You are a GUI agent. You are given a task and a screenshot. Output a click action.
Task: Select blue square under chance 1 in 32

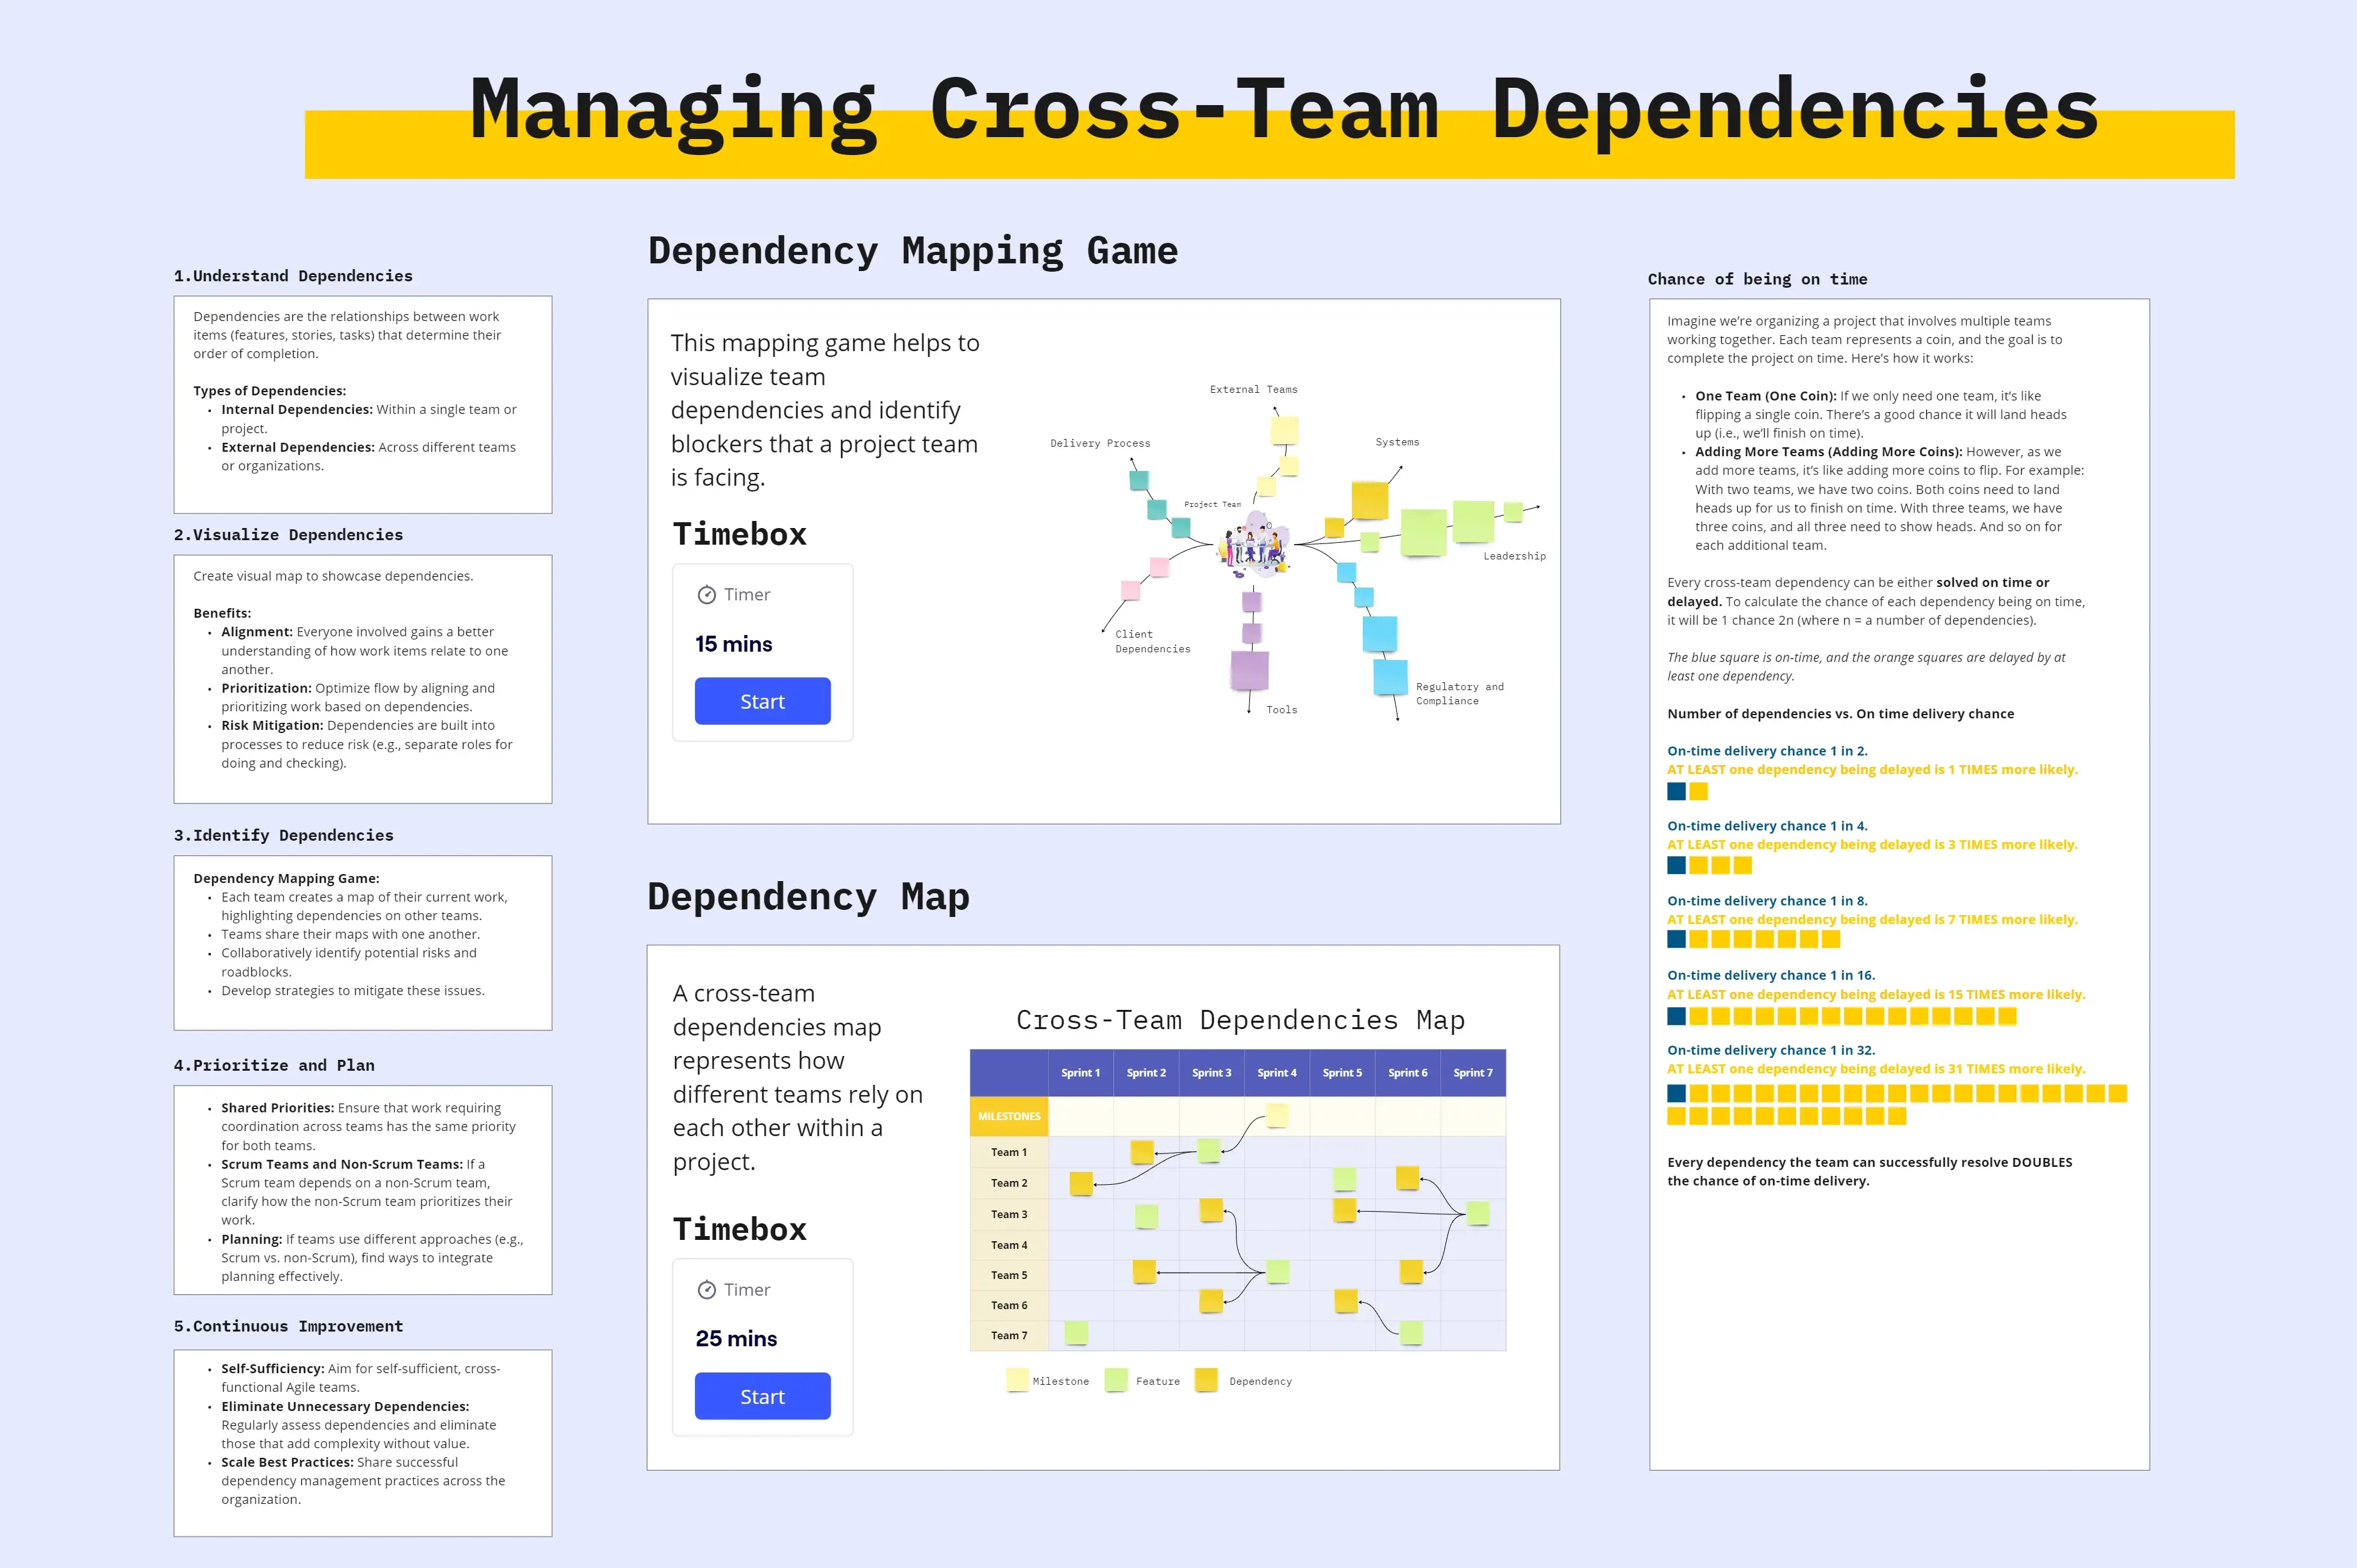[x=1677, y=1094]
